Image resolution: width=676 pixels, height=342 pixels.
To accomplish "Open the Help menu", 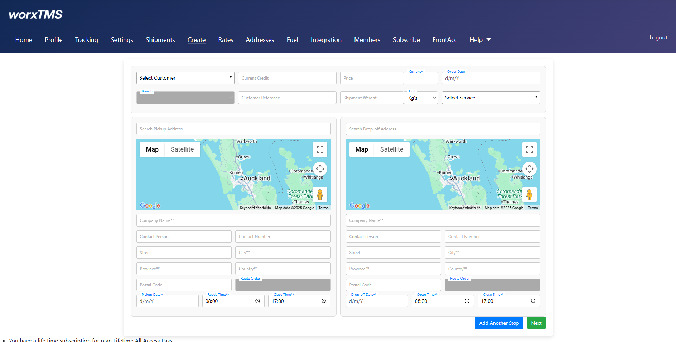I will 480,40.
